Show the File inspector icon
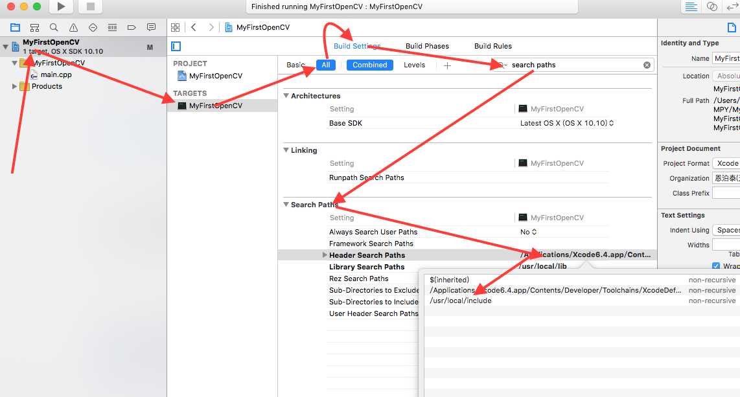The height and width of the screenshot is (397, 740). click(x=732, y=27)
